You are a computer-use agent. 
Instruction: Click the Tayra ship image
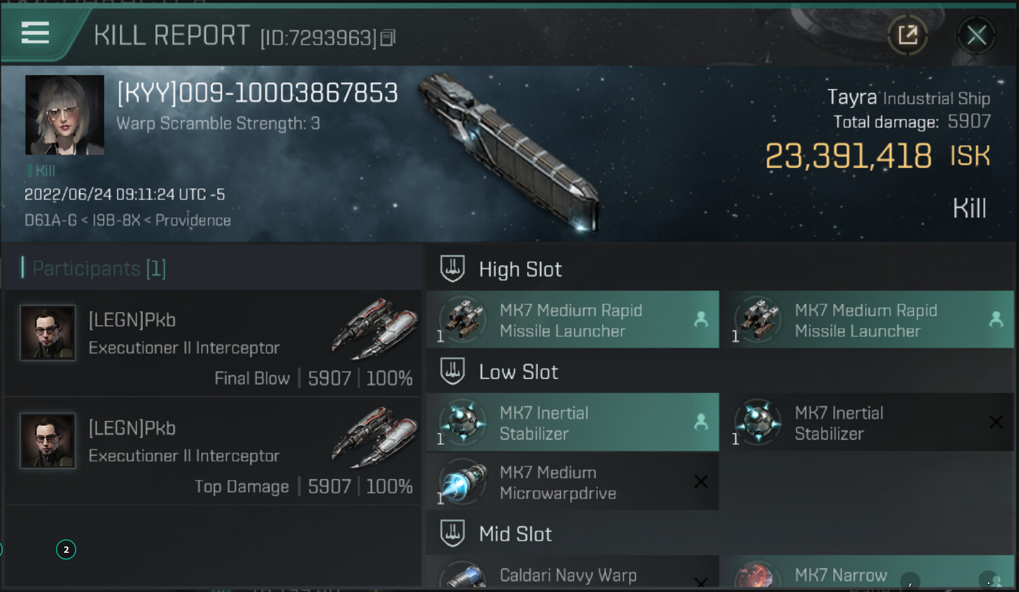click(509, 152)
